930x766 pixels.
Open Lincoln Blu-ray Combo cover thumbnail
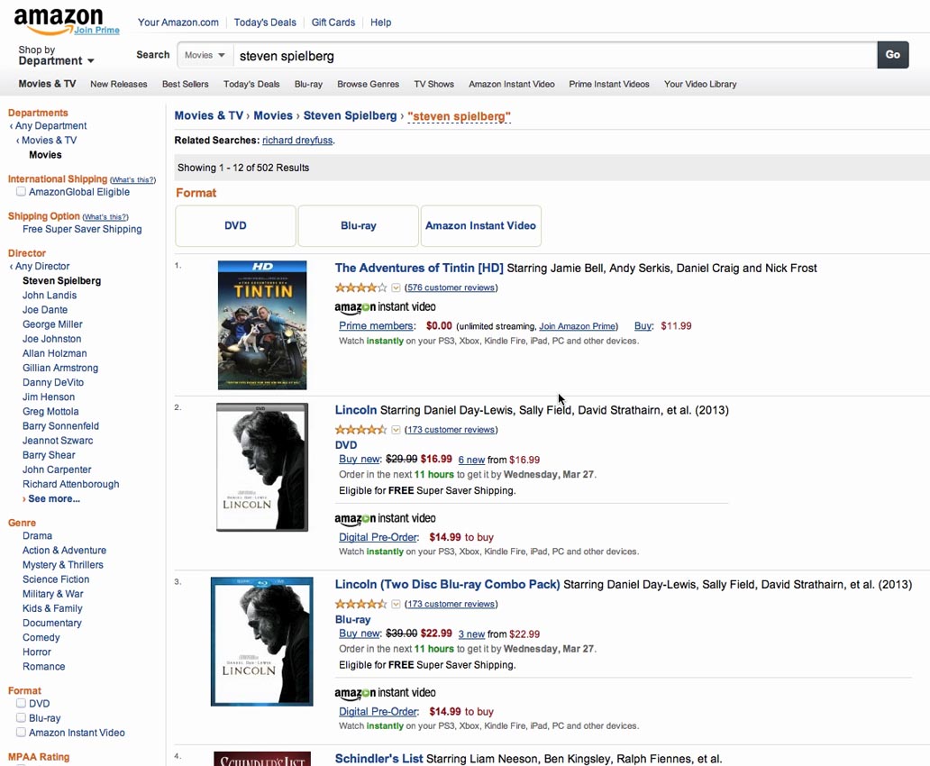[x=261, y=642]
